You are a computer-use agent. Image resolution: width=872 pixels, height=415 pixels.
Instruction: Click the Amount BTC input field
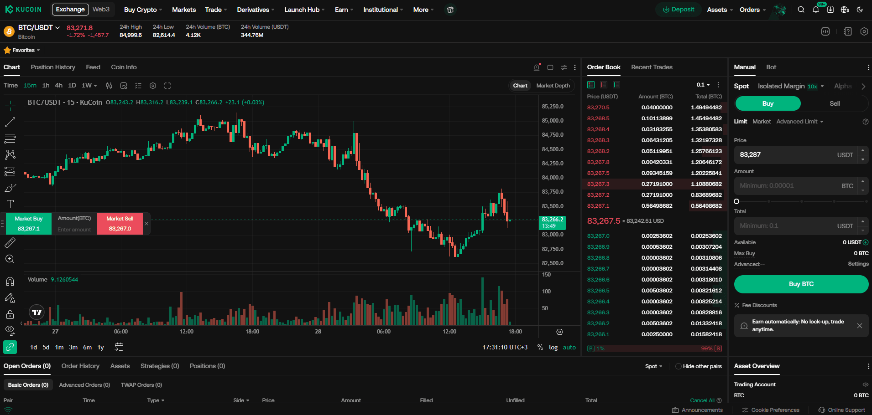[796, 186]
